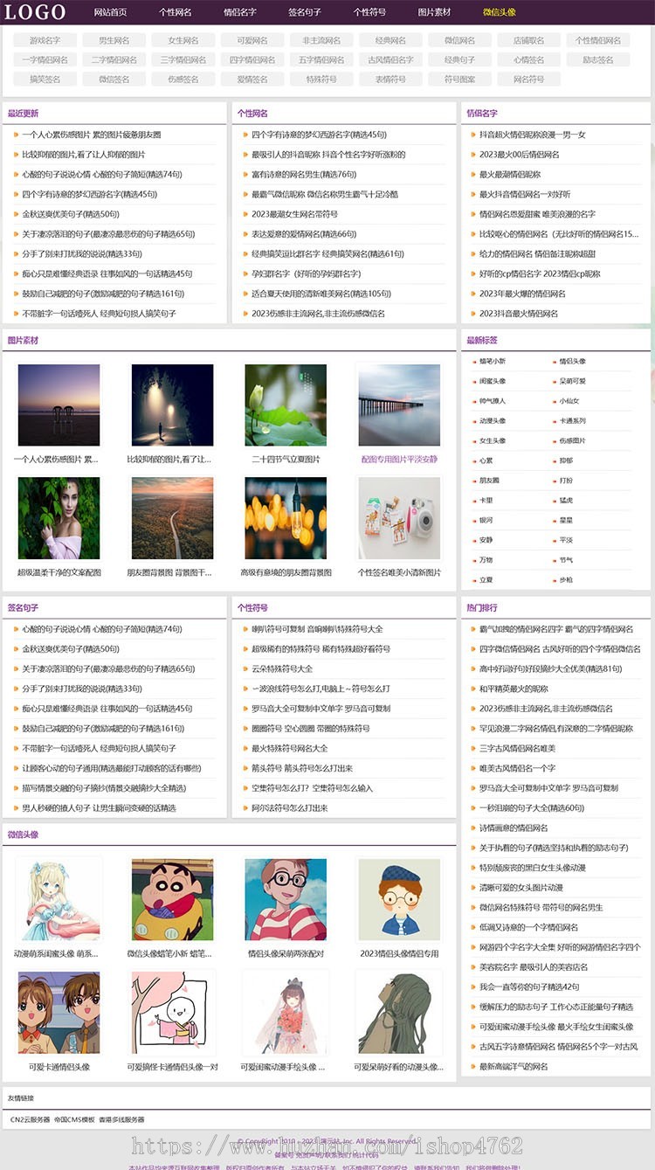Viewport: 655px width, 1170px height.
Task: Open the boy with glasses striped shirt avatar
Action: 286,899
